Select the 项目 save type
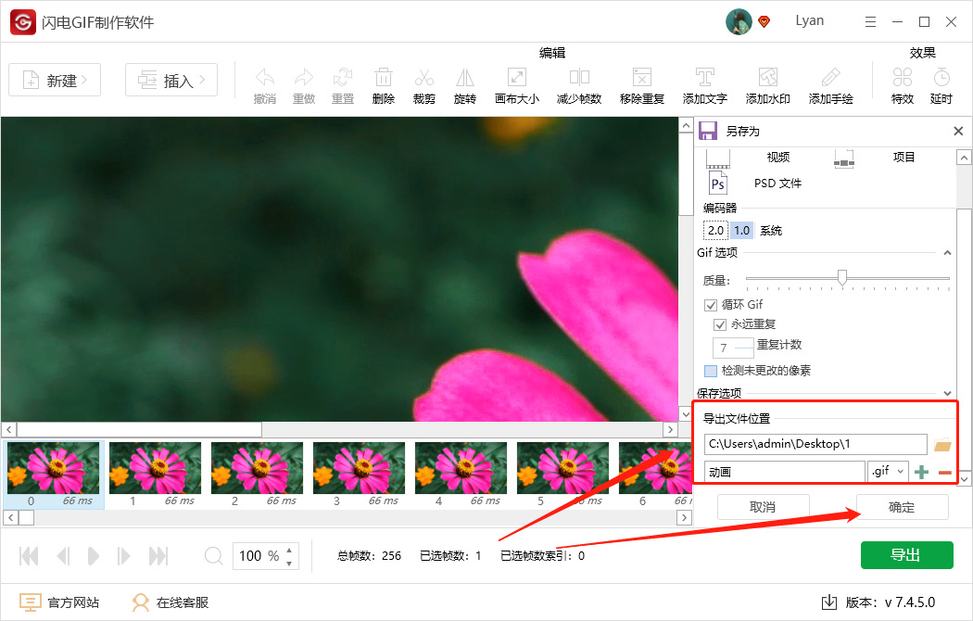This screenshot has height=621, width=973. [903, 157]
